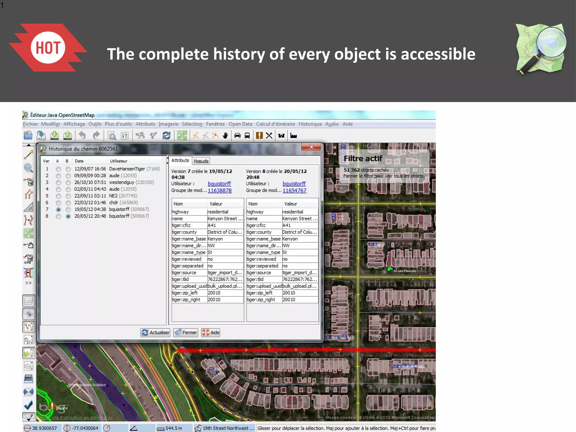The image size is (576, 432).
Task: Click the orange exclamation mark icon
Action: pyautogui.click(x=259, y=136)
